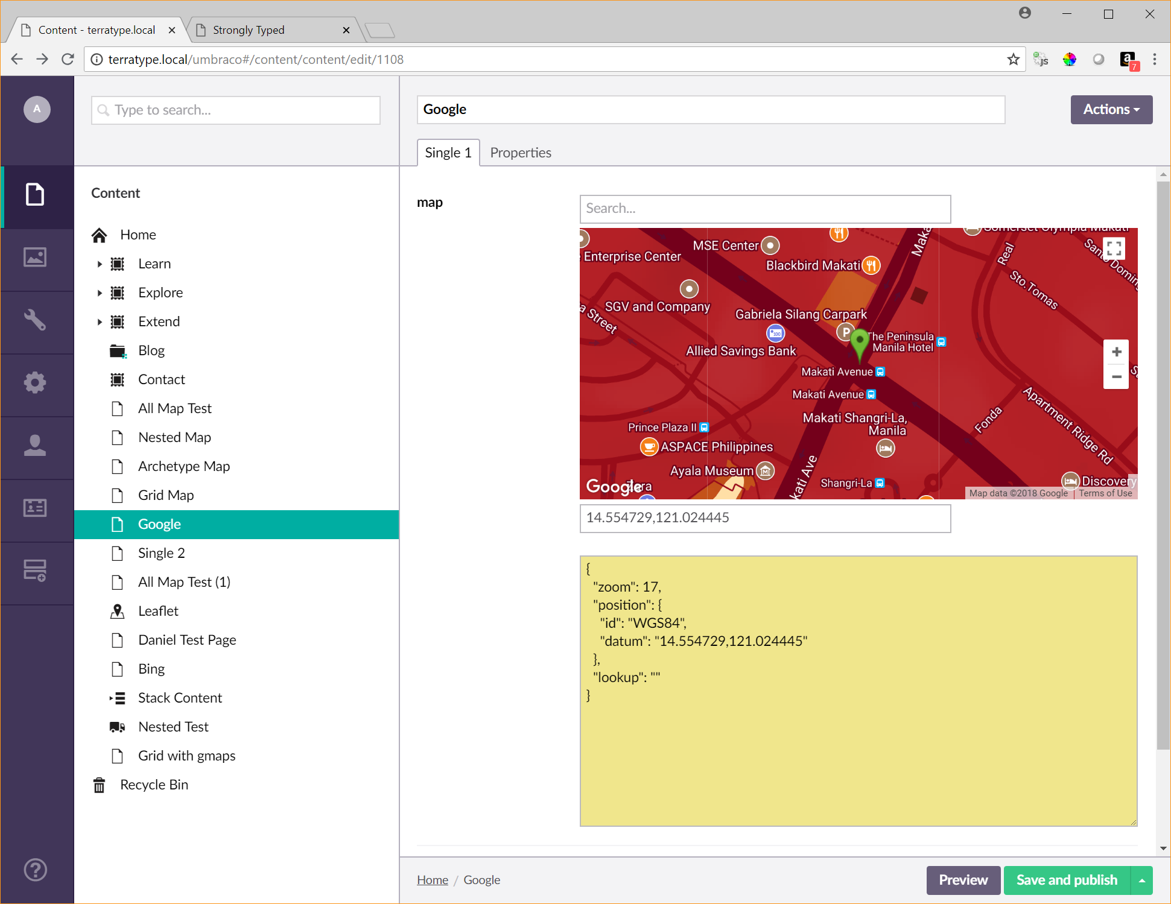The width and height of the screenshot is (1171, 904).
Task: Open the Developer gear section icon
Action: click(35, 382)
